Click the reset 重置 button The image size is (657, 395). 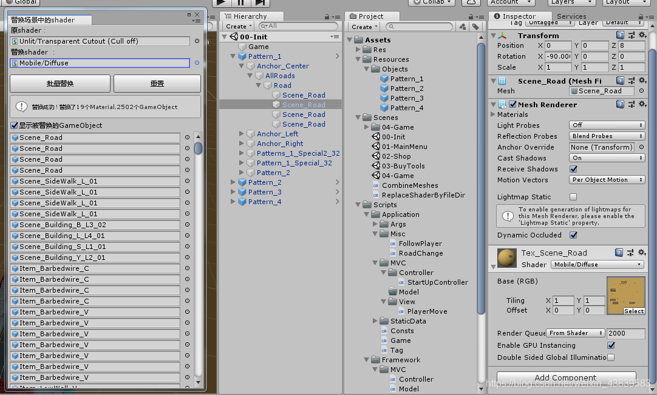click(157, 84)
